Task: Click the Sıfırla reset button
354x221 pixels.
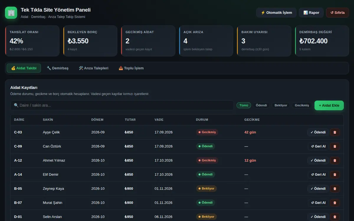Action: click(337, 13)
